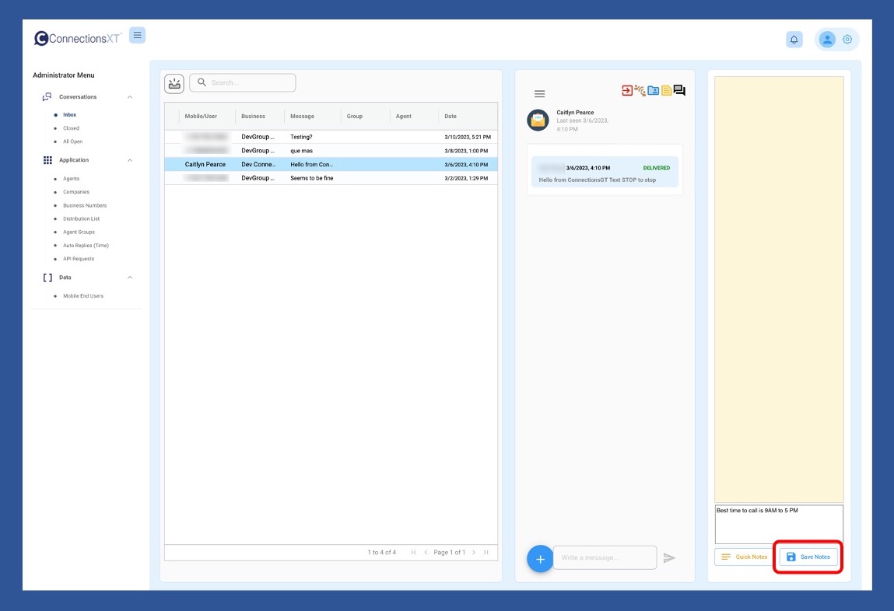Click the send message arrow icon

[669, 557]
